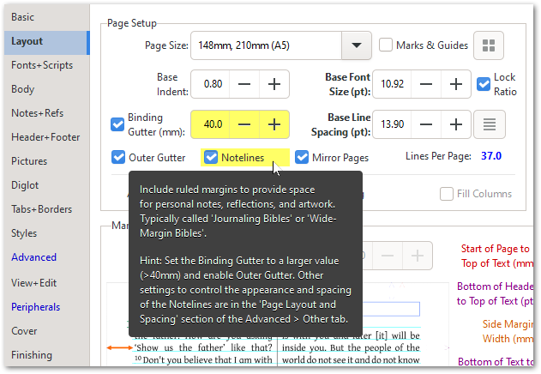541x374 pixels.
Task: Increase the Base Font Size
Action: tap(456, 84)
